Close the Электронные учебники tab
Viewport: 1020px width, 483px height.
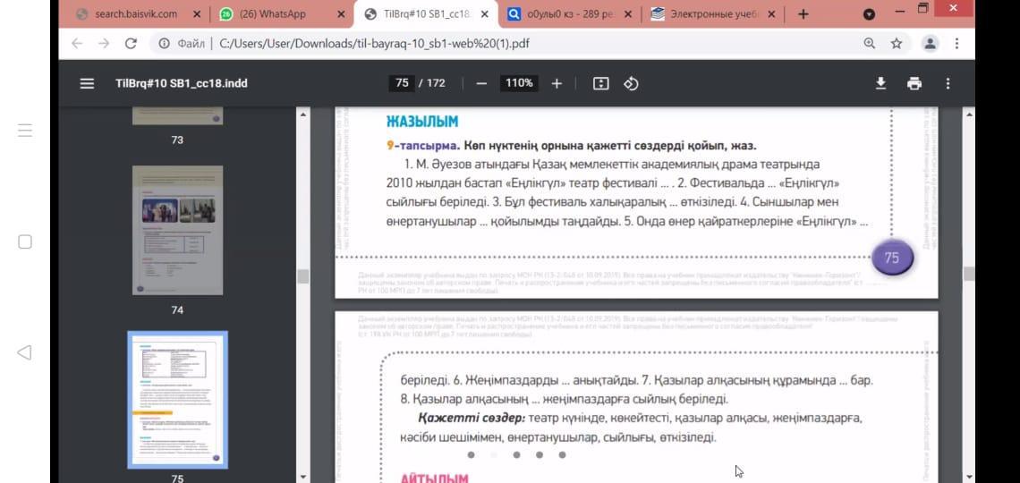[x=771, y=14]
